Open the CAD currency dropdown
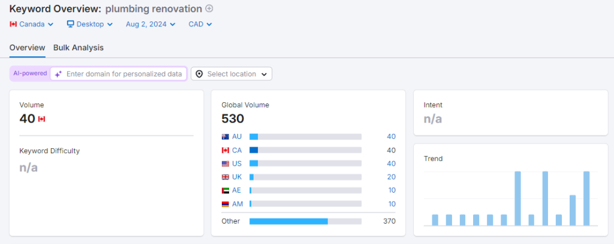The height and width of the screenshot is (244, 614). coord(200,24)
